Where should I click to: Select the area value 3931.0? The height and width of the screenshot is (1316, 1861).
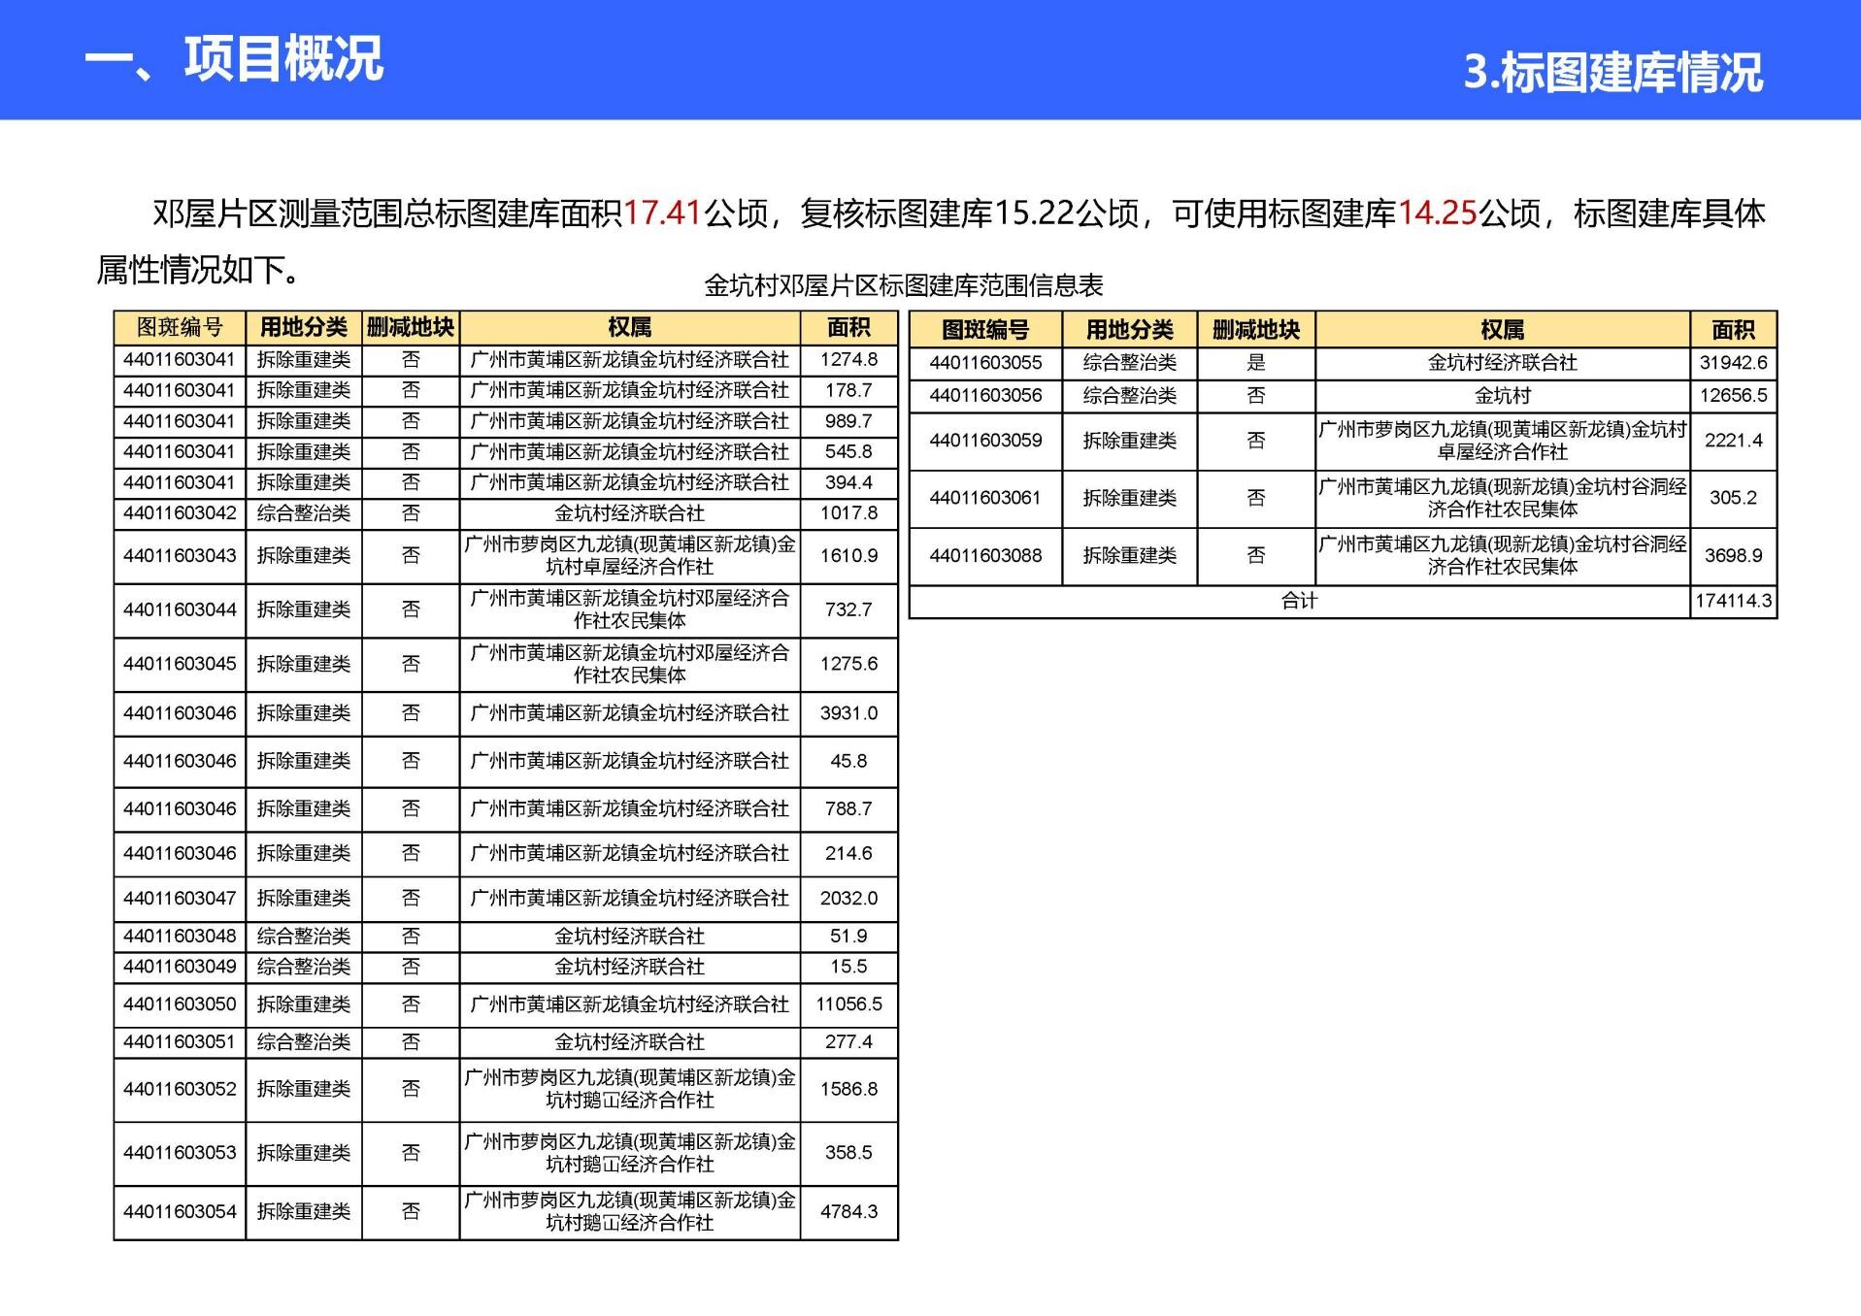(x=848, y=713)
